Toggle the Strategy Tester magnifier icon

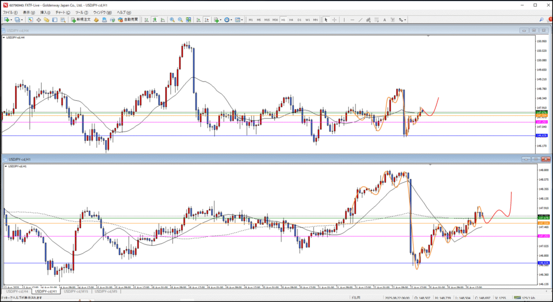(x=63, y=20)
